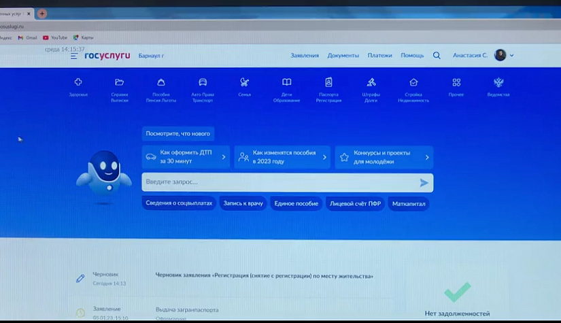
Task: Open the Здоровье category icon
Action: (x=78, y=83)
